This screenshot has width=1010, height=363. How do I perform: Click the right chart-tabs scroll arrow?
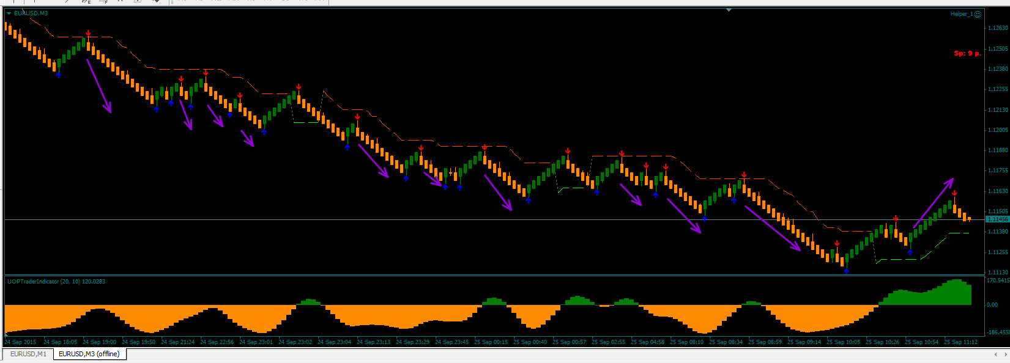click(1005, 354)
